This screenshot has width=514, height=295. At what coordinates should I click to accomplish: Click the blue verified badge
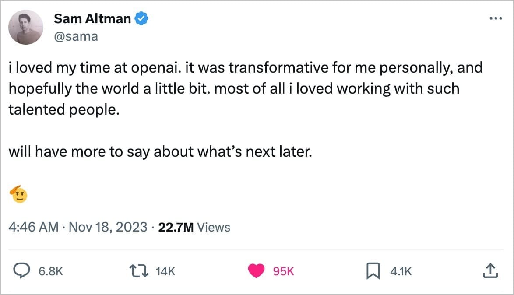[142, 19]
